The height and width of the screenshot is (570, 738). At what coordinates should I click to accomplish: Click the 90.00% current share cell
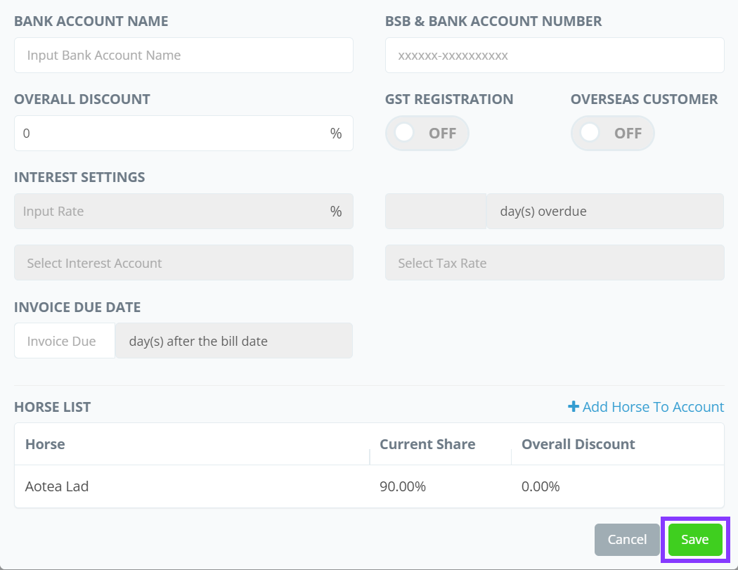(x=403, y=486)
